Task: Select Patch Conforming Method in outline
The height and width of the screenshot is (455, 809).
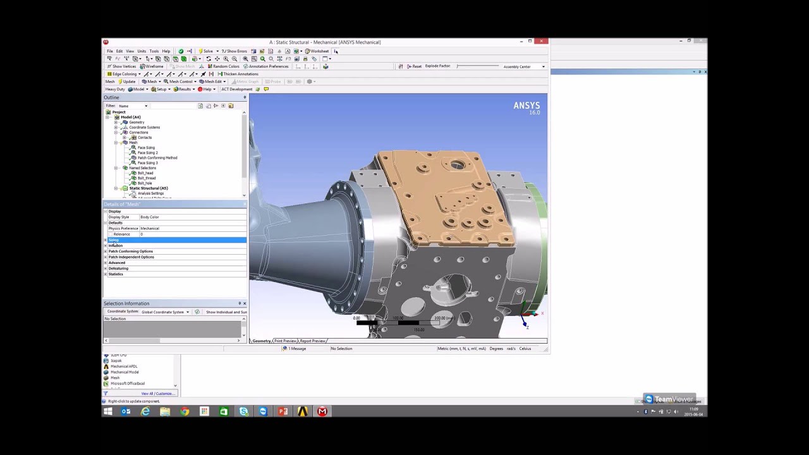Action: pyautogui.click(x=157, y=158)
